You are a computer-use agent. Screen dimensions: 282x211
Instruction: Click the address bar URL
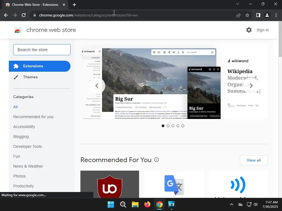[88, 15]
